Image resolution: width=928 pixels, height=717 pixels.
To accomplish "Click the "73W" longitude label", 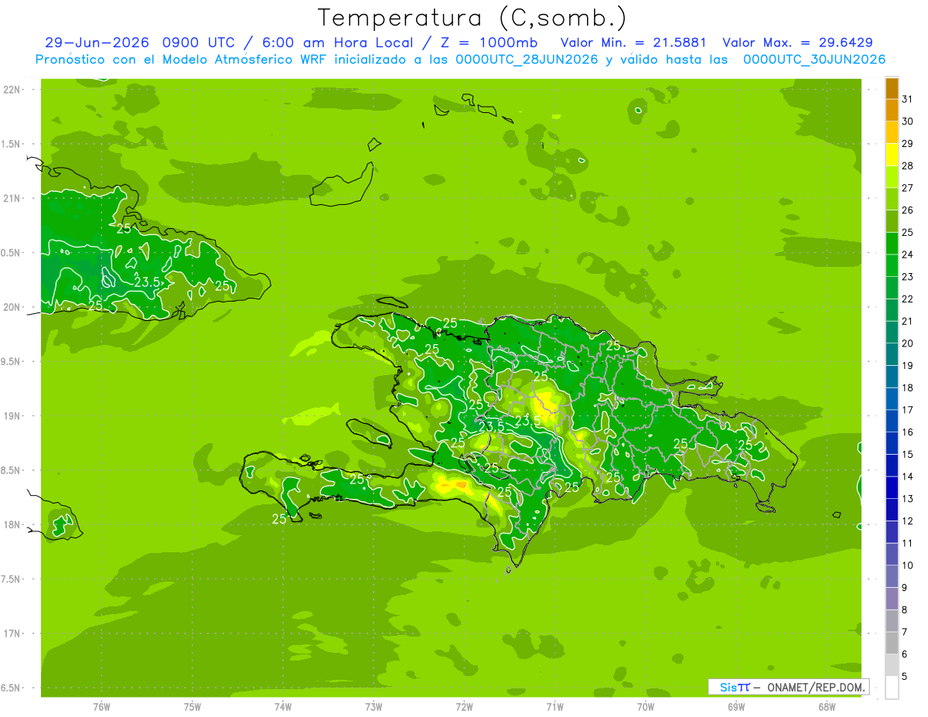I will pos(374,708).
